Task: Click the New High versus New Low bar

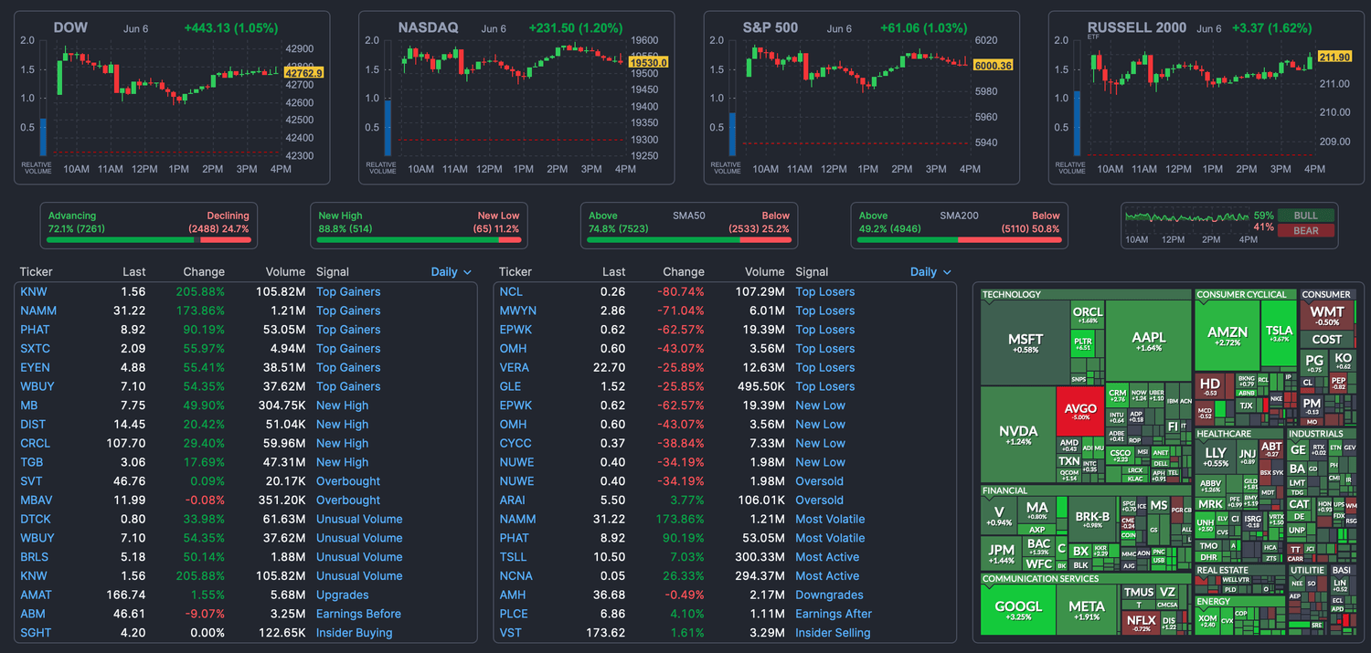Action: [419, 240]
